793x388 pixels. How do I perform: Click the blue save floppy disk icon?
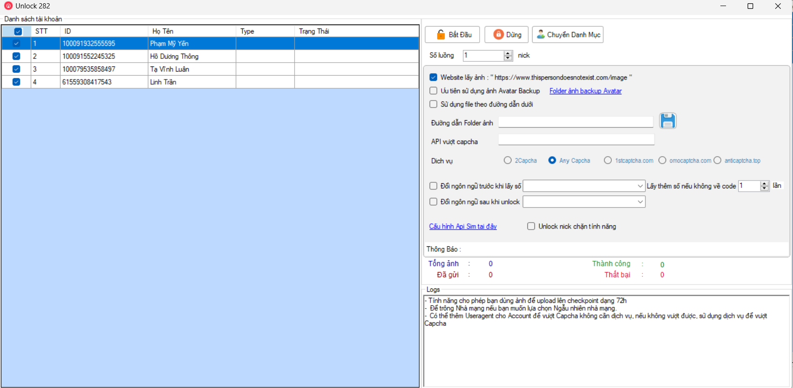(x=667, y=121)
